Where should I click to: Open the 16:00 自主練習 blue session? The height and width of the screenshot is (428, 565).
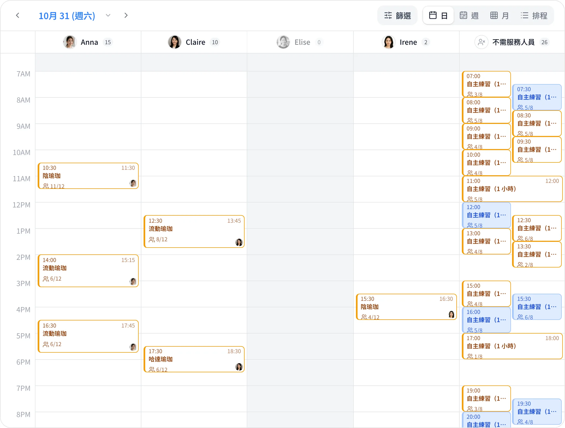coord(486,320)
